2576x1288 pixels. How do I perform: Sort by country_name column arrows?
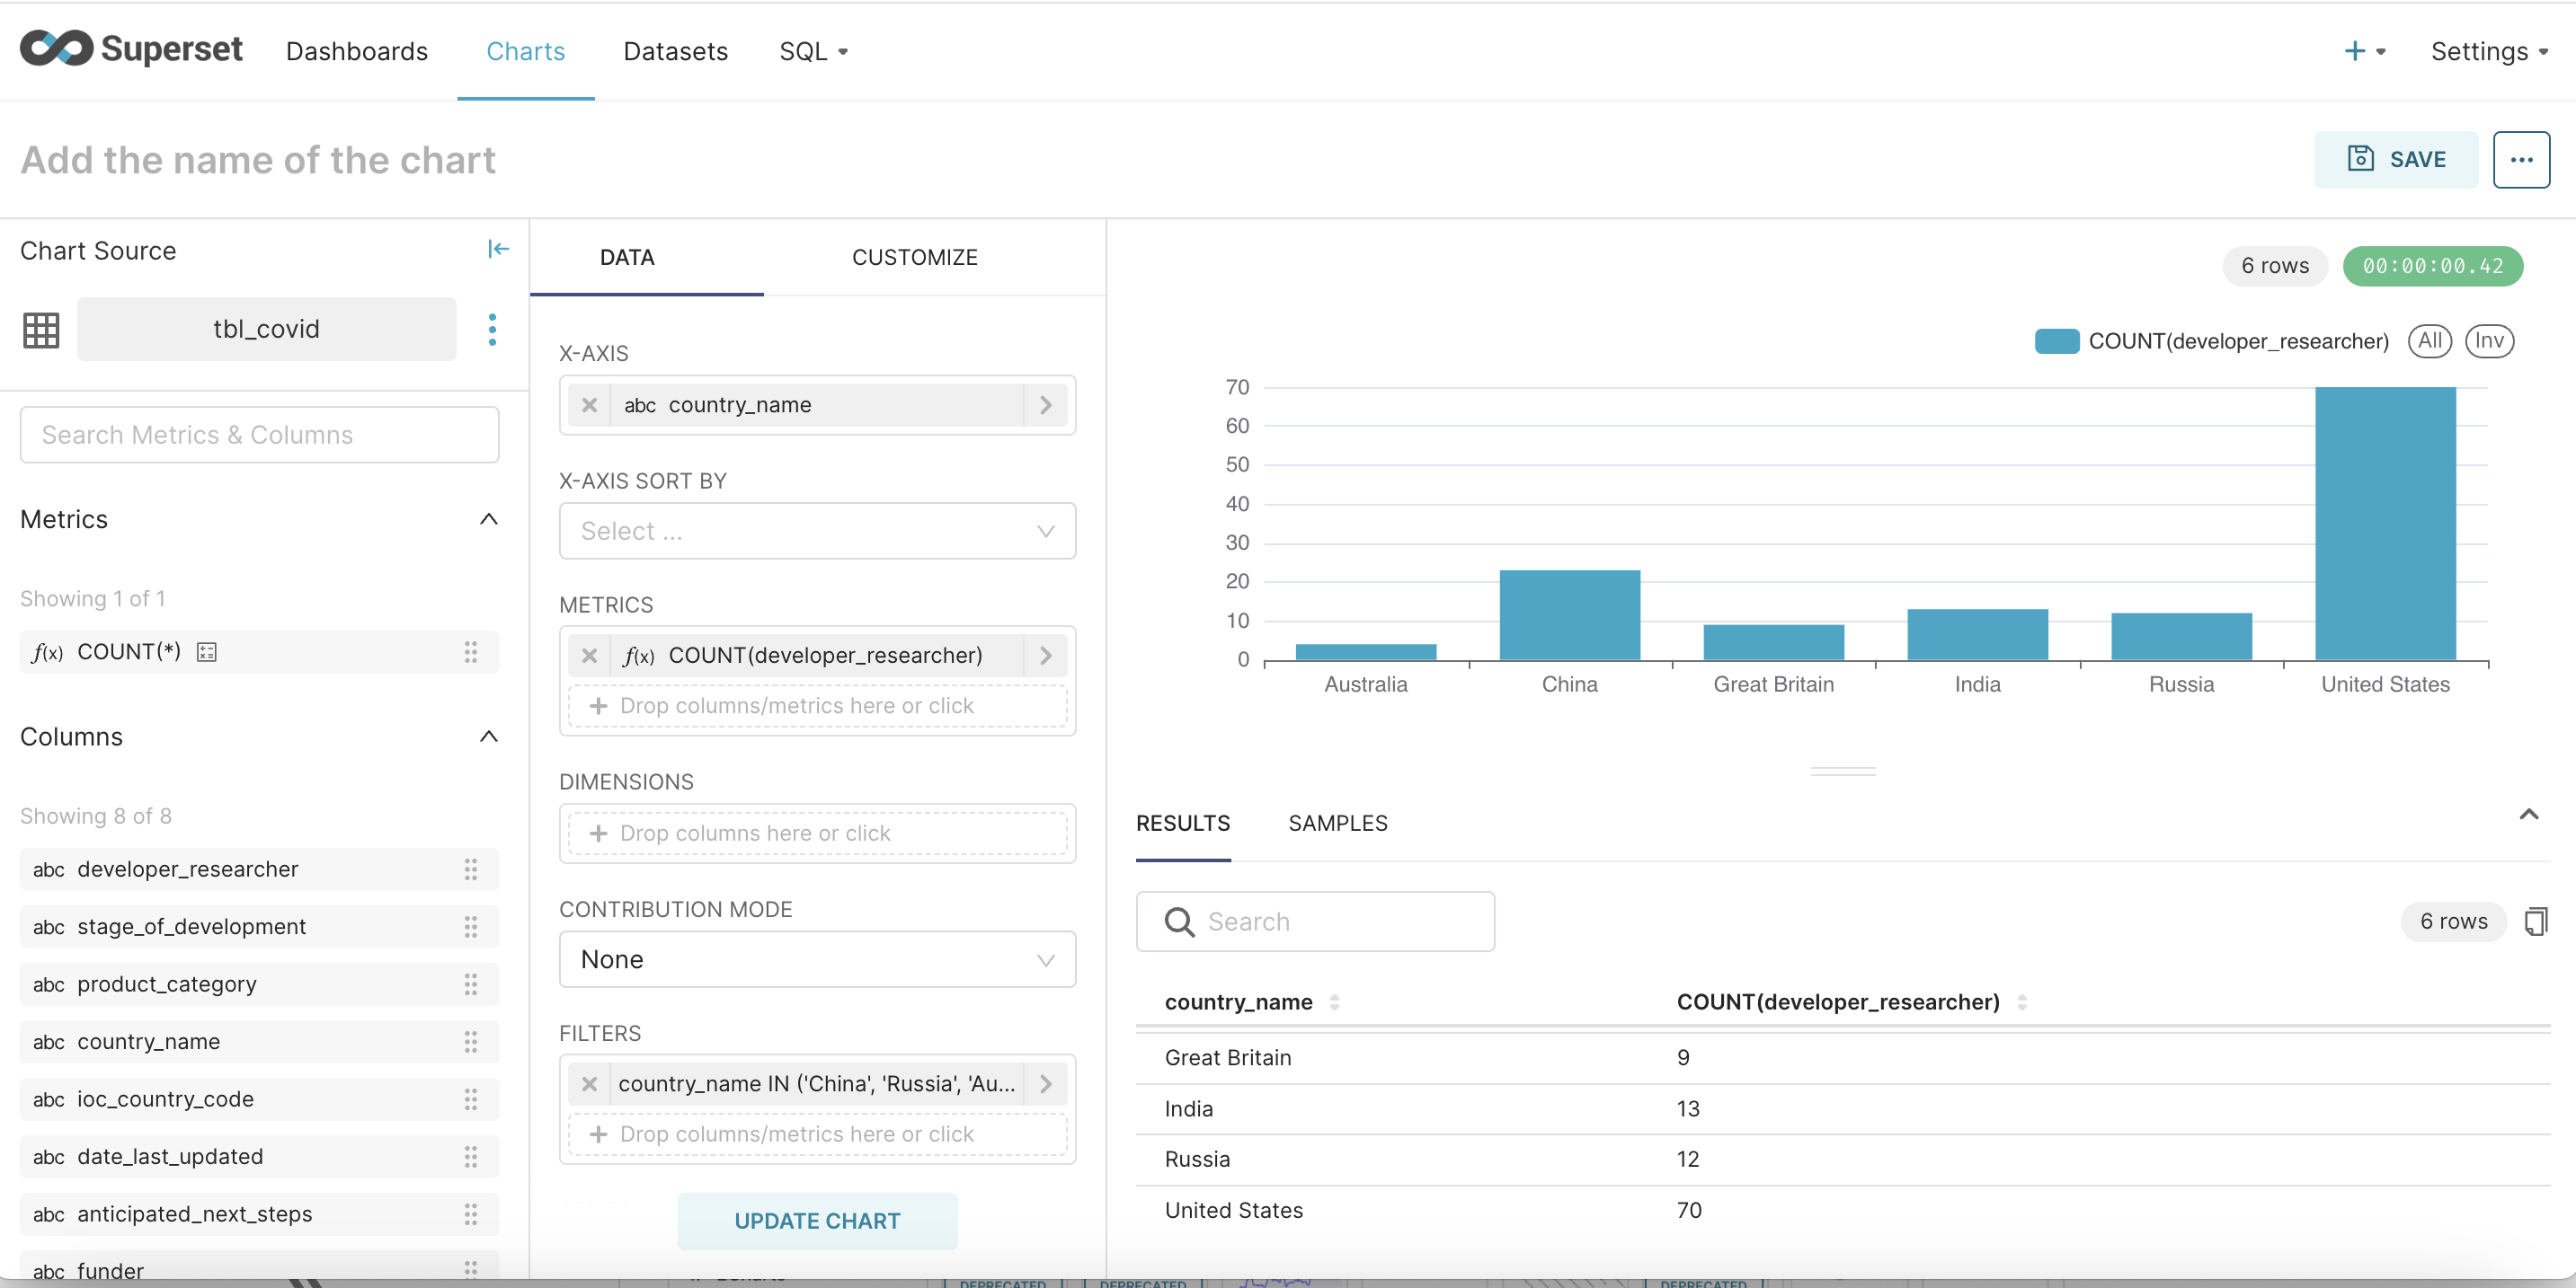tap(1334, 1002)
